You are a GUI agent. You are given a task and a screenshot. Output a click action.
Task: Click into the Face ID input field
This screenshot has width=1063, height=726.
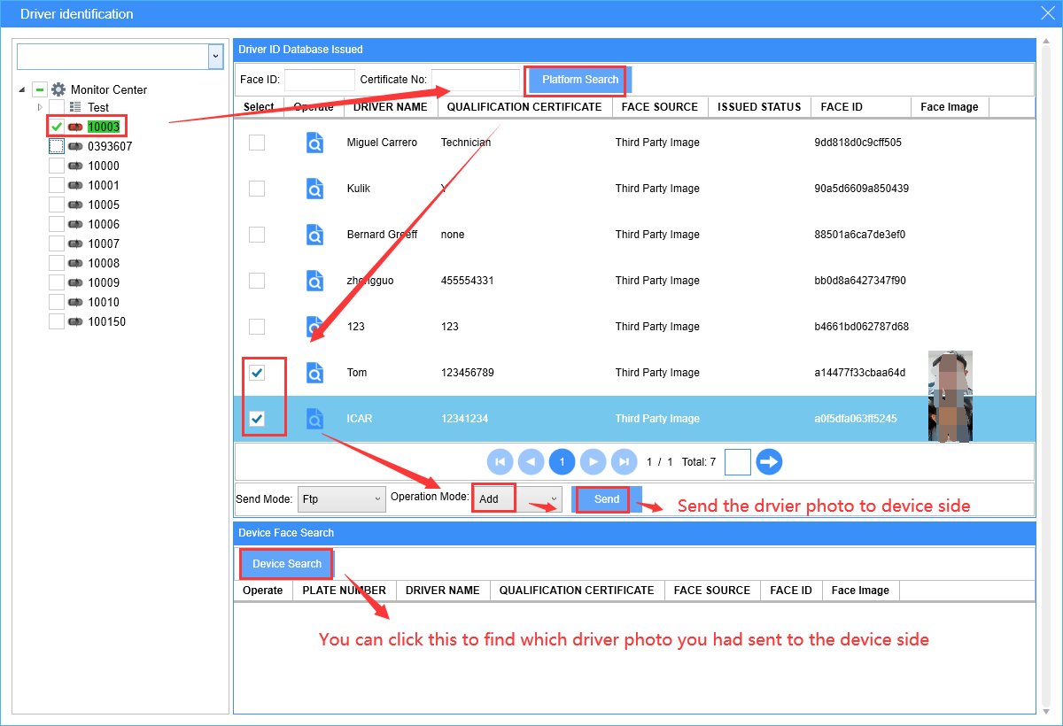click(x=320, y=80)
